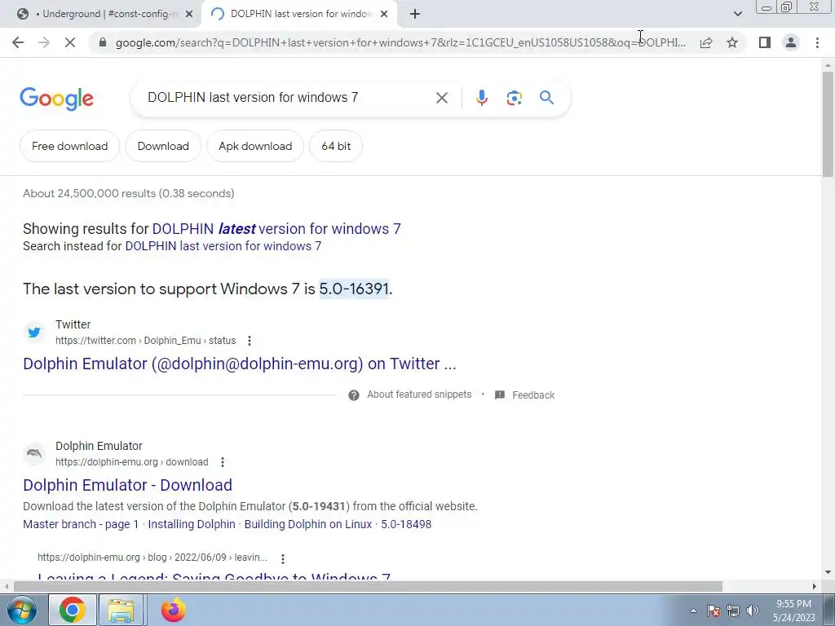The height and width of the screenshot is (626, 835).
Task: Close the DOLPHIN search tab
Action: 384,15
